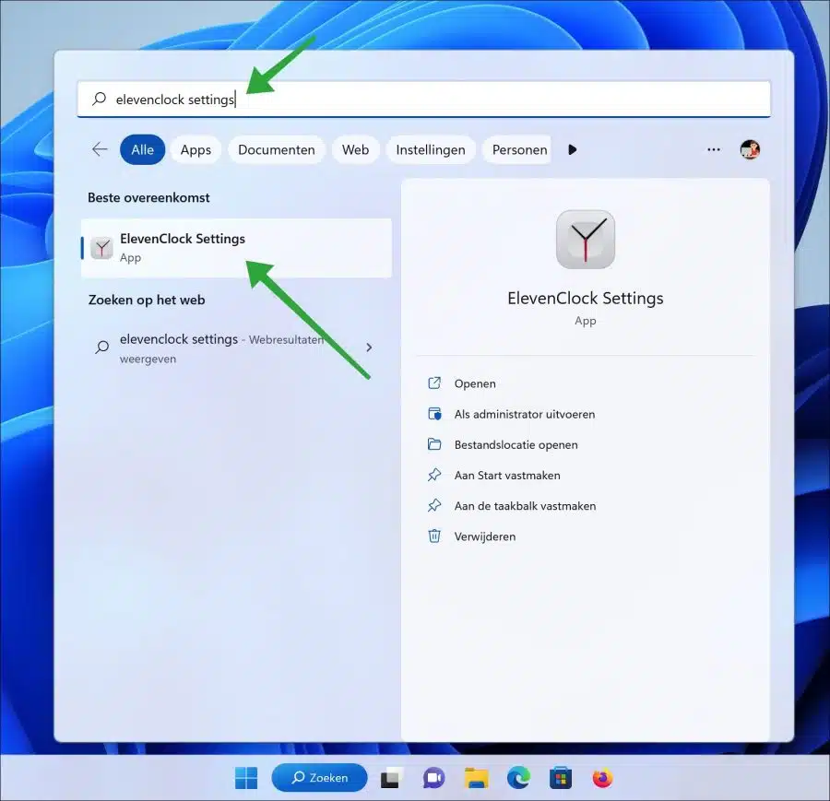Viewport: 830px width, 801px height.
Task: Choose Aan de taakbalk vastmaken
Action: [525, 506]
